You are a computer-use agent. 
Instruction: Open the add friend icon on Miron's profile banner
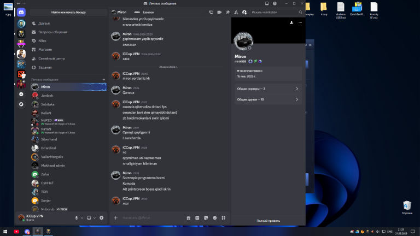coord(291,23)
